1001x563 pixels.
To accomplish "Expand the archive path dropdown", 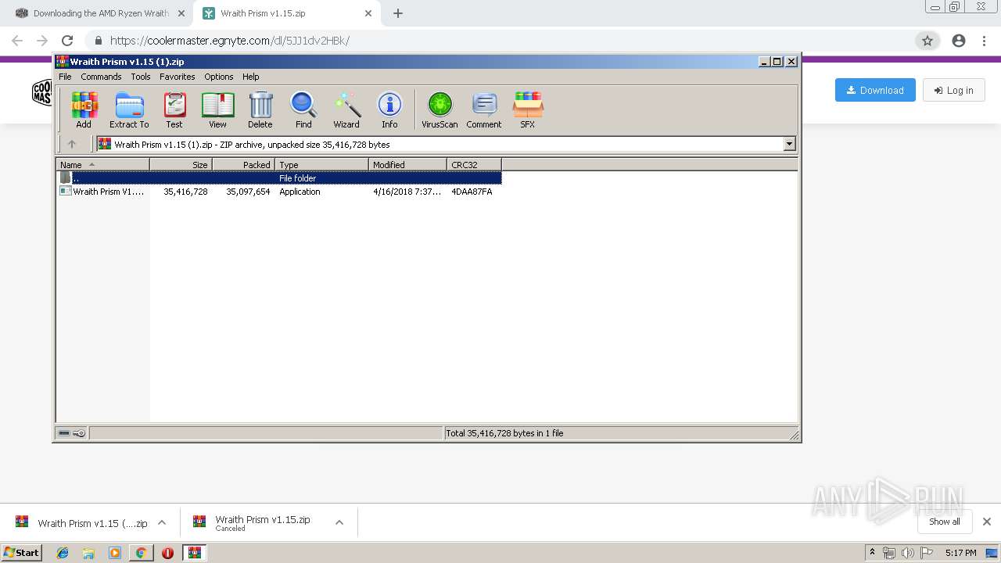I will tap(789, 144).
